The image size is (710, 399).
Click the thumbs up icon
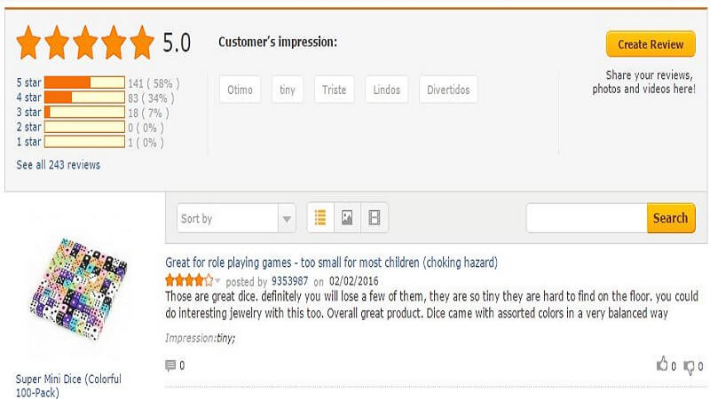661,365
